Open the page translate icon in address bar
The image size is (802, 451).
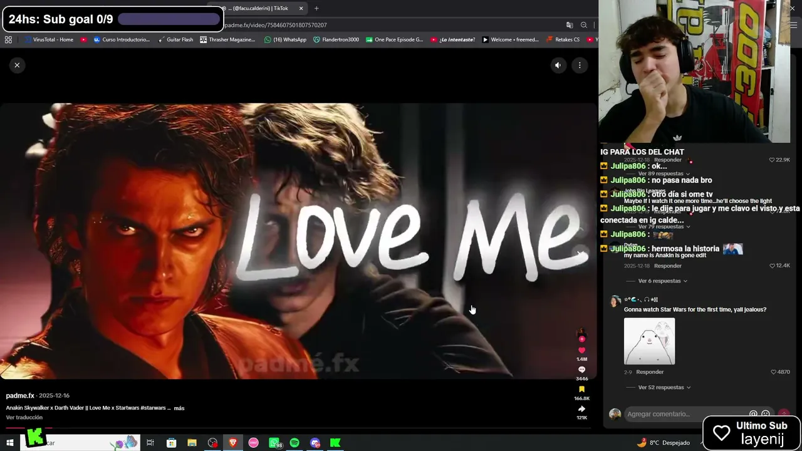[570, 25]
